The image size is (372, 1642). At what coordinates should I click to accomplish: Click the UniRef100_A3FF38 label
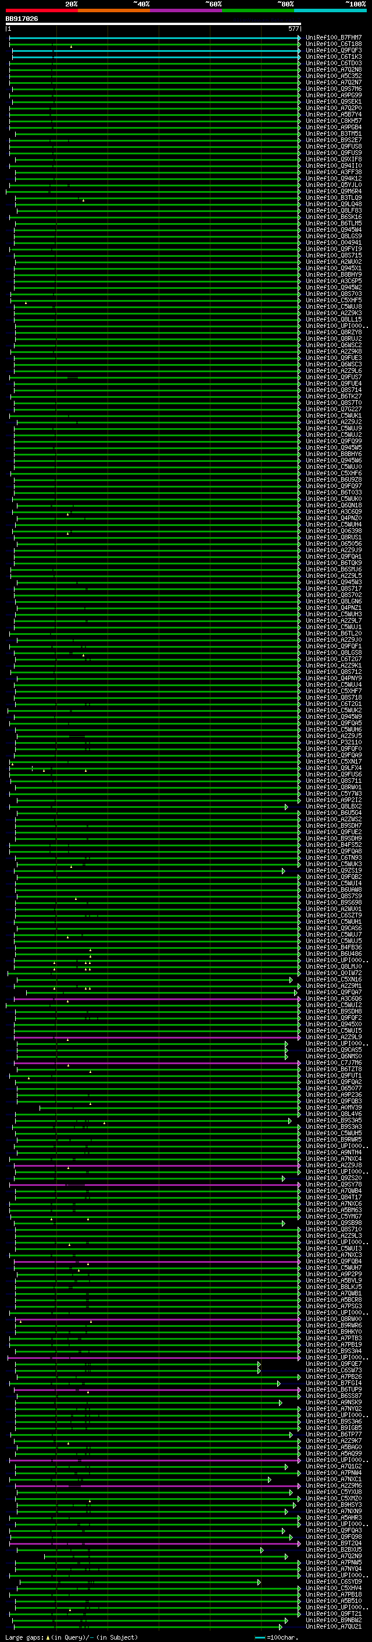[x=334, y=172]
